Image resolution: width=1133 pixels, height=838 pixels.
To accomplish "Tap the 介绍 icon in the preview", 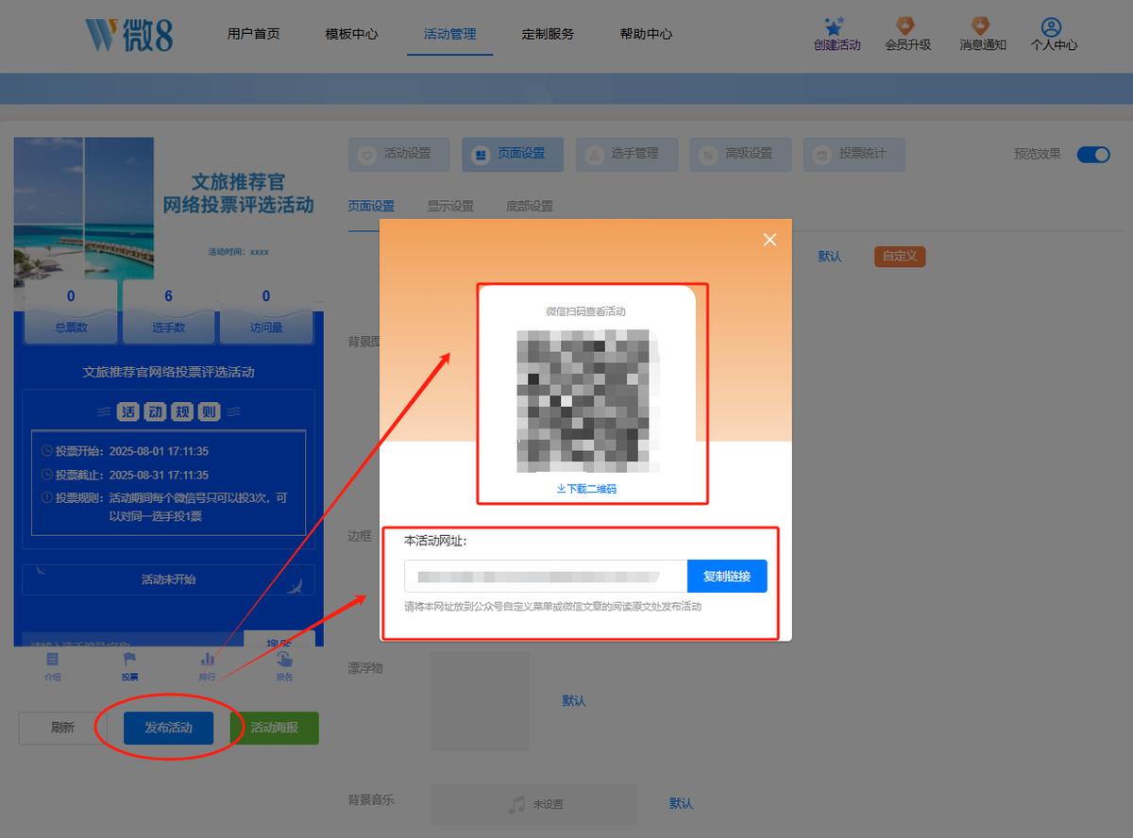I will (53, 659).
